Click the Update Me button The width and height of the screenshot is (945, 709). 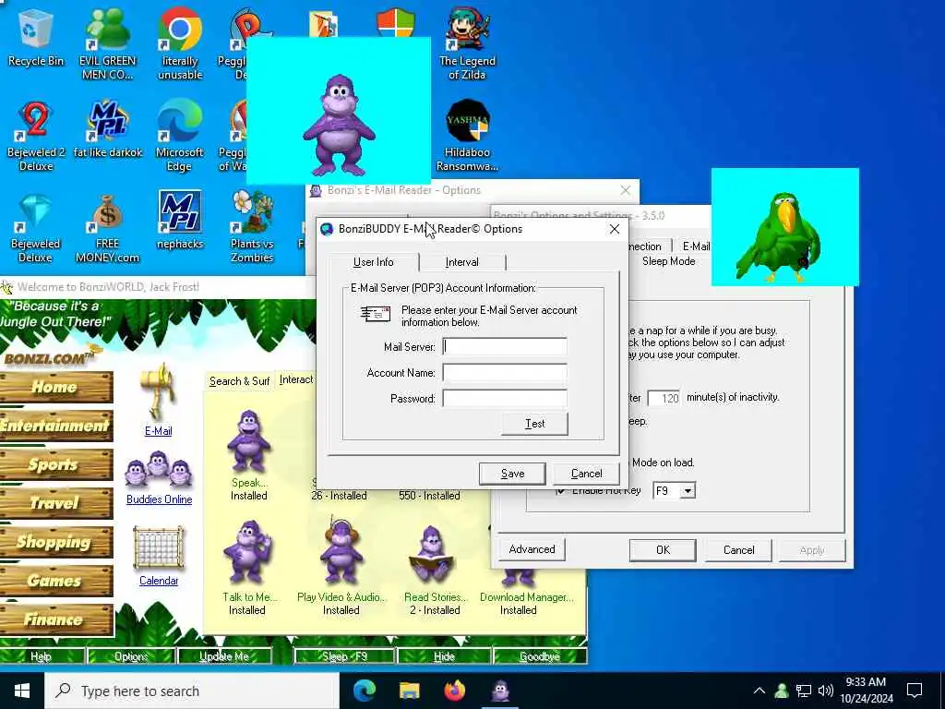(224, 656)
